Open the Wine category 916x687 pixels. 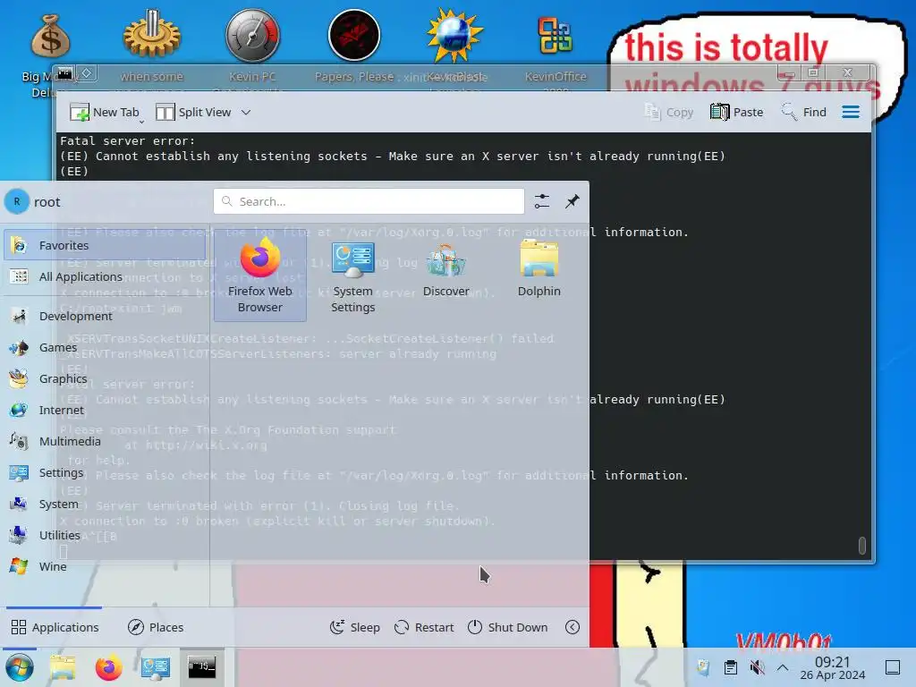(x=106, y=566)
